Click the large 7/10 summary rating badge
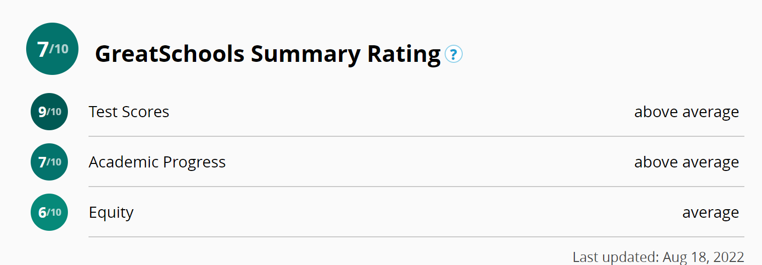 pyautogui.click(x=52, y=49)
